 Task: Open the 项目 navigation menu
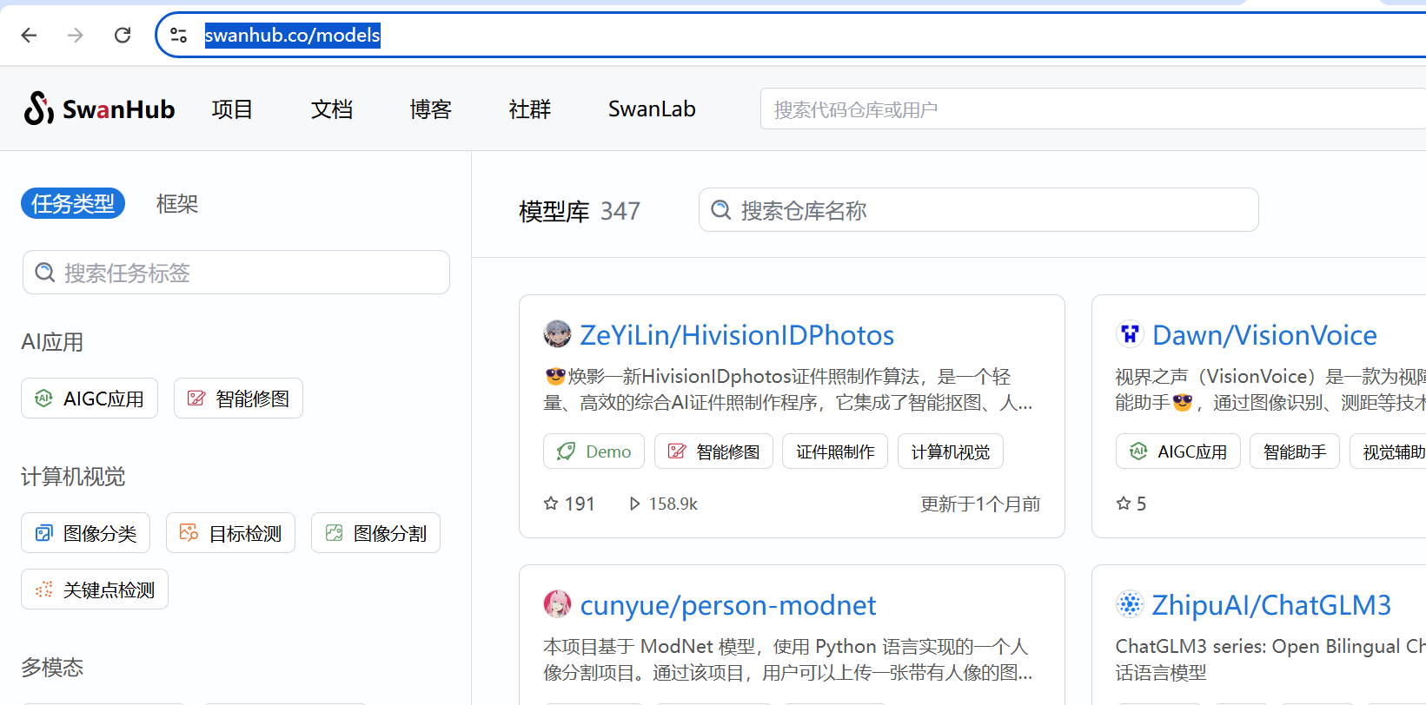point(232,109)
